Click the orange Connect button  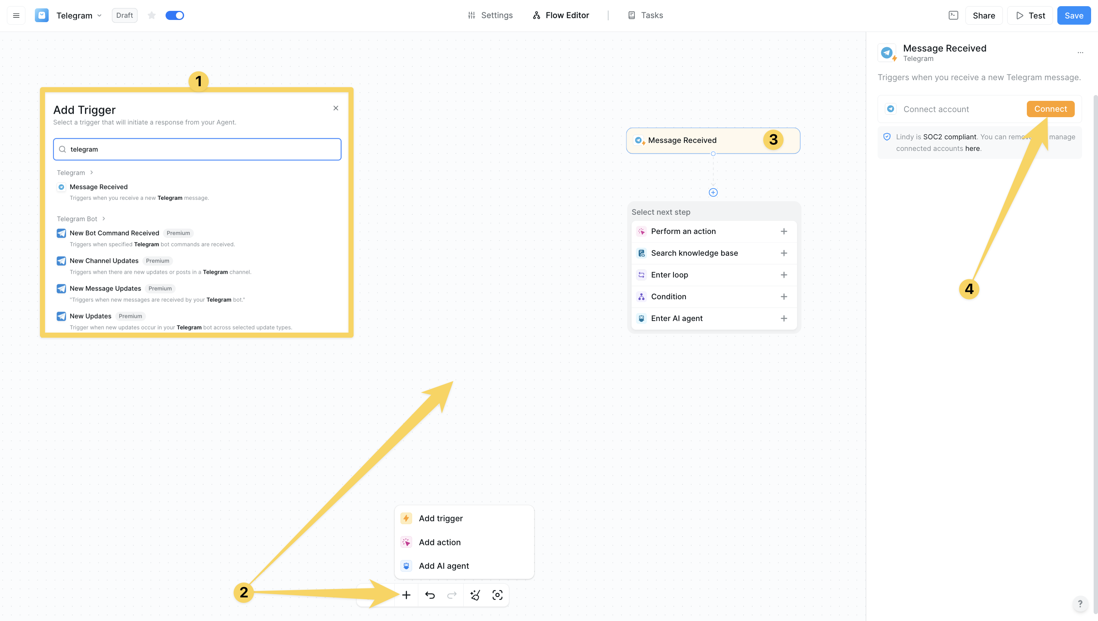tap(1050, 109)
